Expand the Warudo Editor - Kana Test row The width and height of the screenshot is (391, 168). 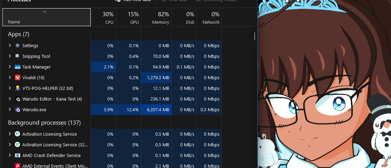pos(10,99)
